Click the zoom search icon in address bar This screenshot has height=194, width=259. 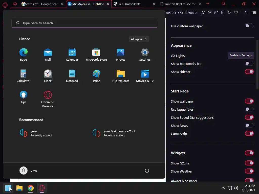click(x=203, y=13)
